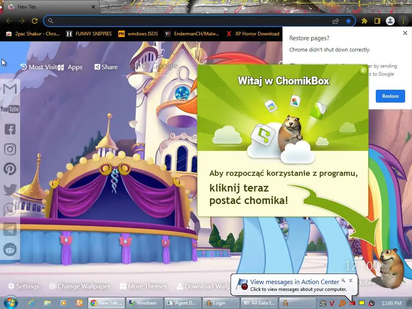Open YouTube sidebar shortcut
This screenshot has width=412, height=309.
(x=10, y=109)
